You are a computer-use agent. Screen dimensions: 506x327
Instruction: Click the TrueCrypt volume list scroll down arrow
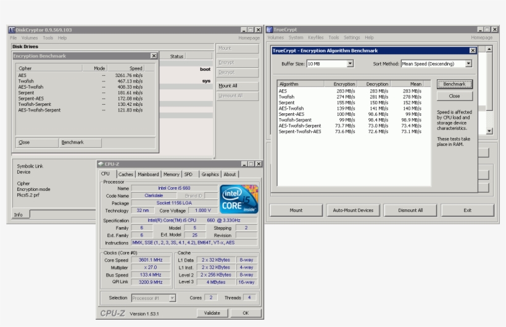[x=489, y=131]
